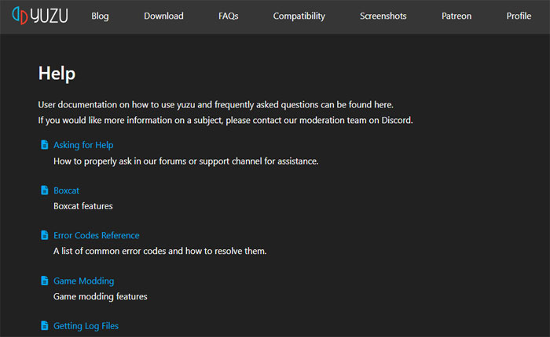Image resolution: width=550 pixels, height=337 pixels.
Task: Click the document icon next to Game Modding
Action: pos(44,281)
